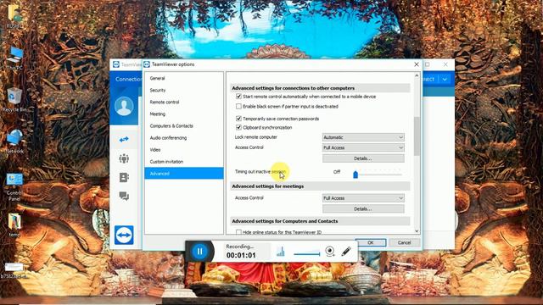Click the recorder volume slider

(307, 253)
